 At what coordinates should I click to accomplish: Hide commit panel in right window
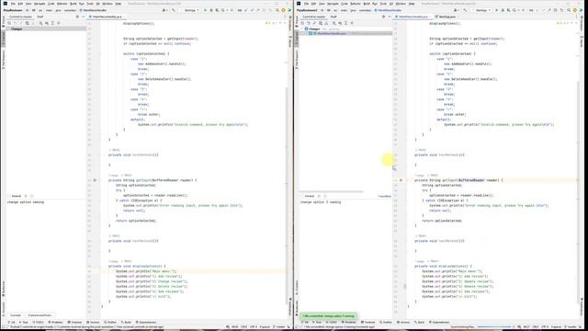pos(390,17)
